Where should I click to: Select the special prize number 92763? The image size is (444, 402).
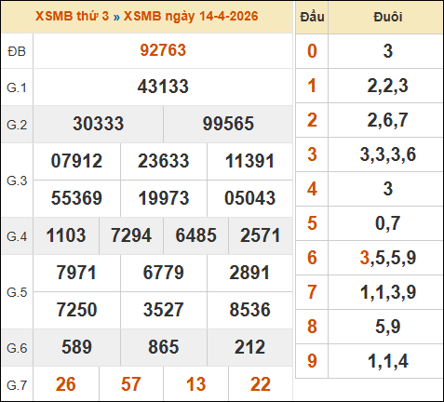point(163,50)
